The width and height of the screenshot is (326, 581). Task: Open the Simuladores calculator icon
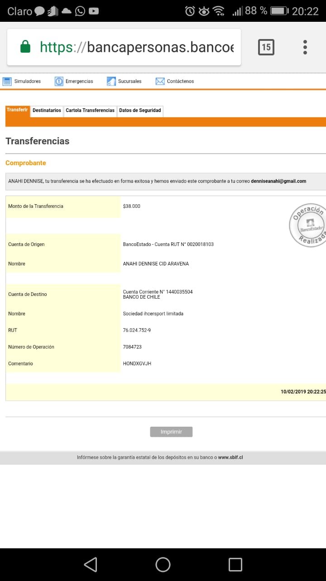(7, 81)
